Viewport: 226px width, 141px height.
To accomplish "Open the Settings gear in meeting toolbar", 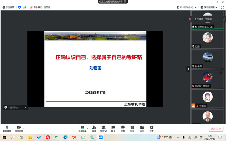I will pyautogui.click(x=151, y=129).
